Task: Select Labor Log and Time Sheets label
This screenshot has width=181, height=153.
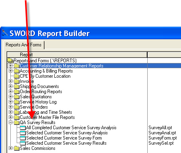Action: tap(46, 112)
